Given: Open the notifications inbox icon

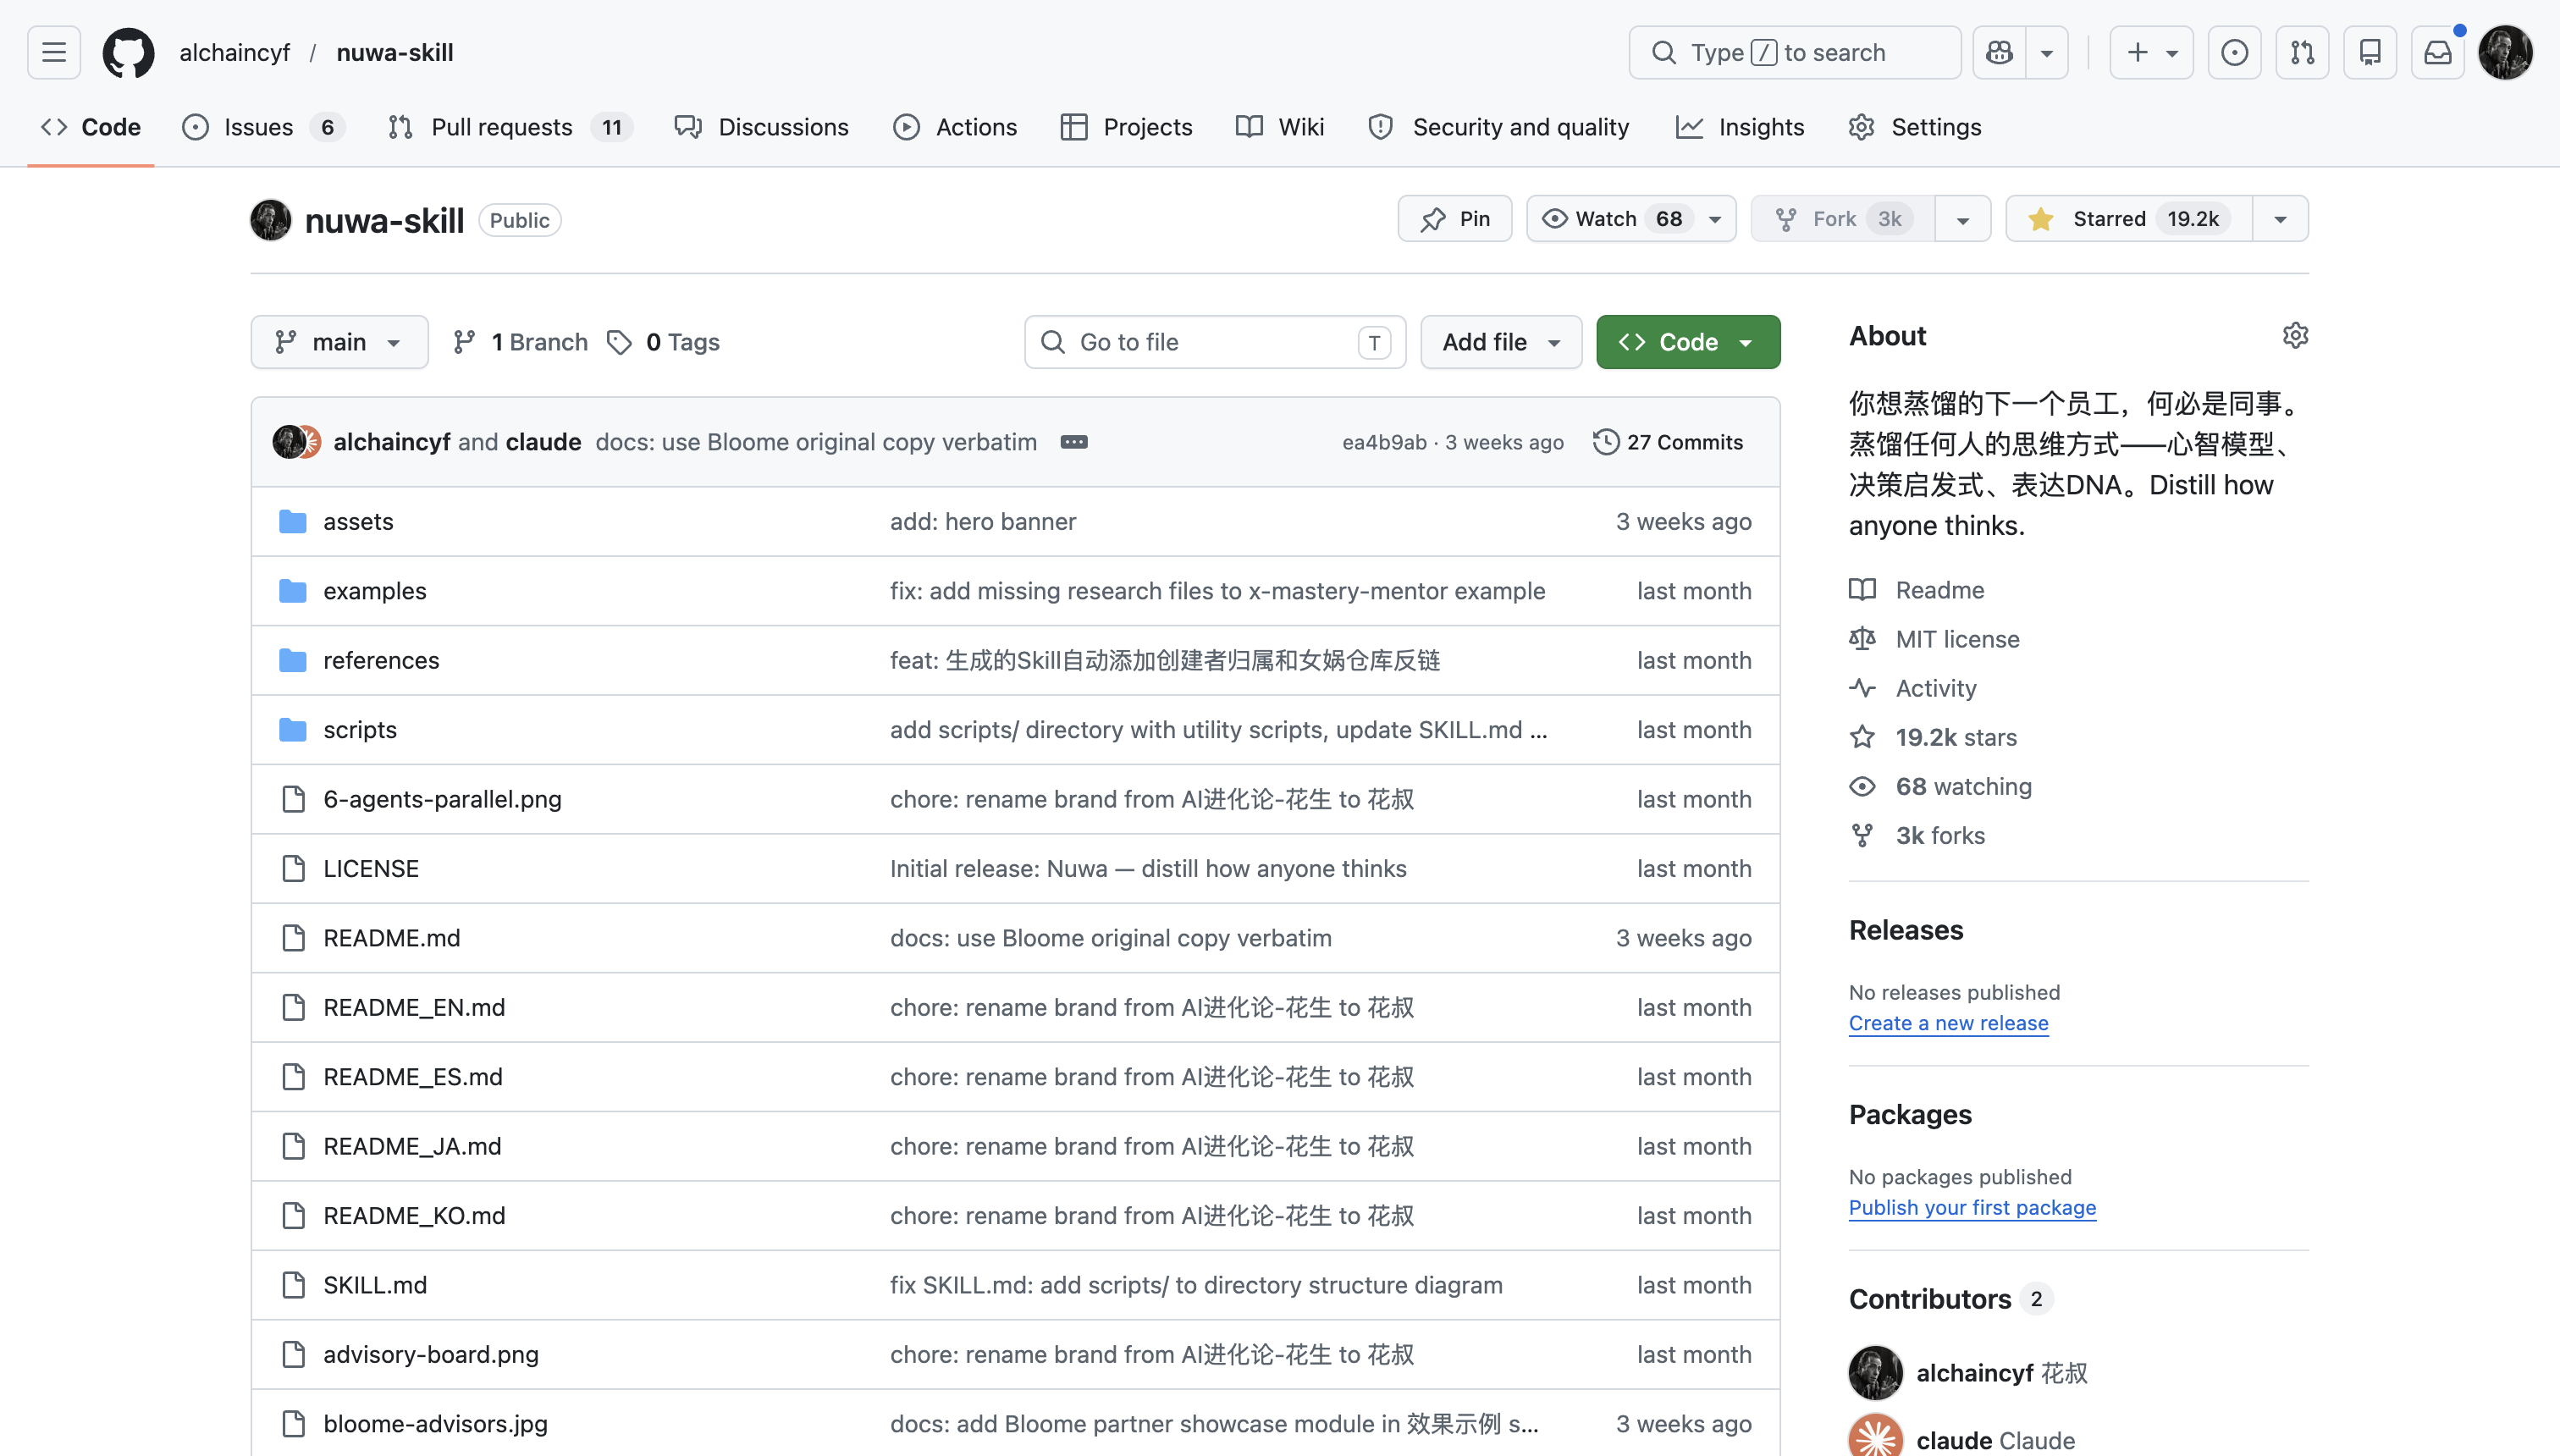Looking at the screenshot, I should (2437, 52).
